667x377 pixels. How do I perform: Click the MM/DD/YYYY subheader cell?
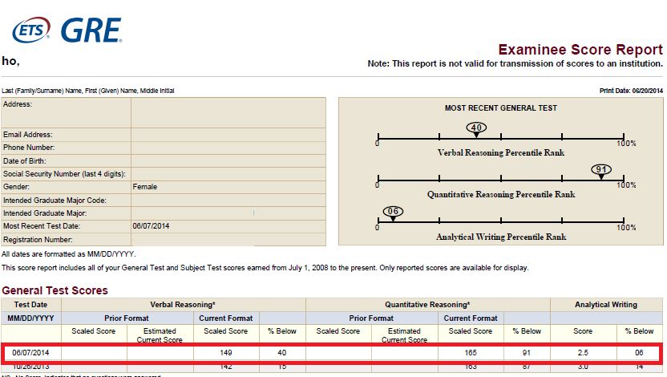(x=30, y=318)
